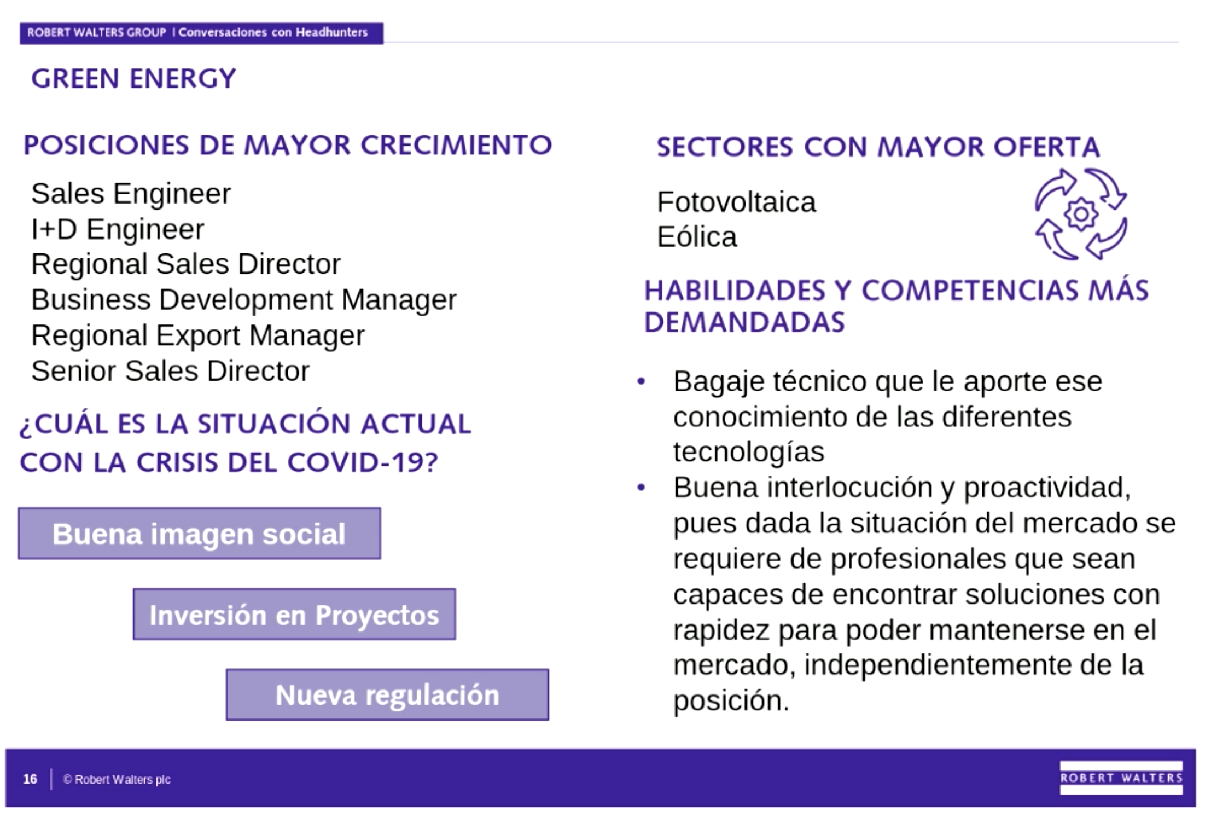Image resolution: width=1211 pixels, height=823 pixels.
Task: Click the Robert Walters logo in footer
Action: click(x=1121, y=778)
